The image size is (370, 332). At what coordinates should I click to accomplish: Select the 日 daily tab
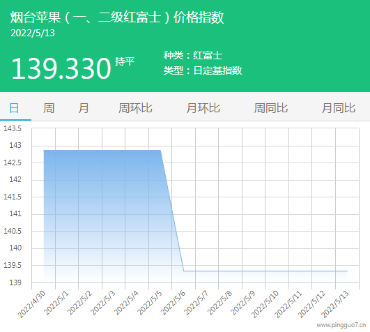(14, 108)
